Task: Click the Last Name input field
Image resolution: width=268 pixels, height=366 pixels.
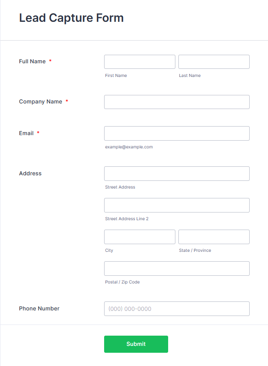Action: click(214, 62)
